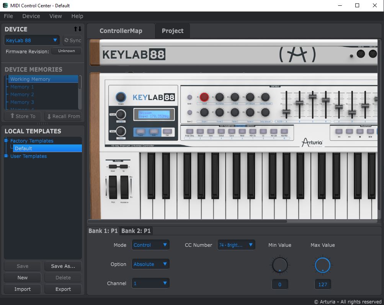Click the Sync refresh button
384x305 pixels.
coord(72,40)
